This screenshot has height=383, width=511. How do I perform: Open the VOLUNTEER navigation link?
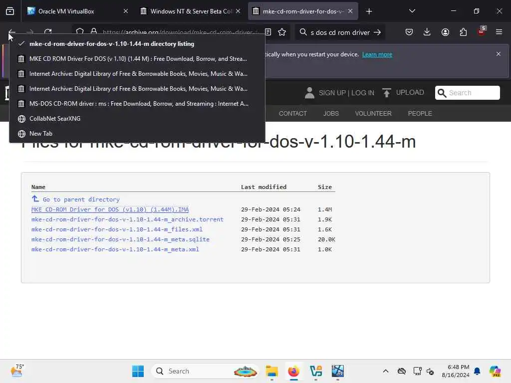tap(373, 113)
